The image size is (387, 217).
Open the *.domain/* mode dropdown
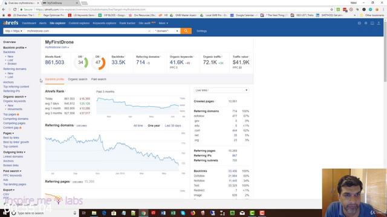166,31
